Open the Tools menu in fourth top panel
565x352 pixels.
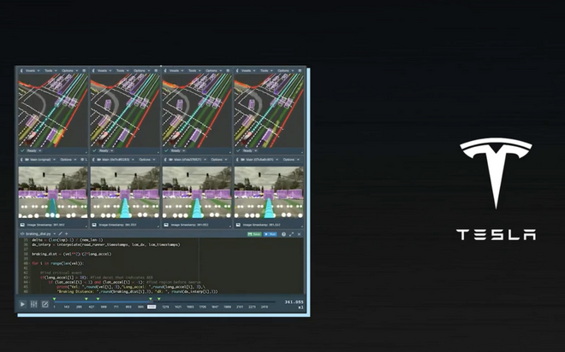[266, 71]
